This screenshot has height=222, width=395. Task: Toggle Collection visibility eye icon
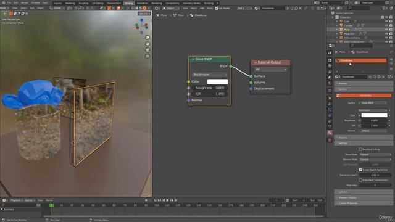387,17
